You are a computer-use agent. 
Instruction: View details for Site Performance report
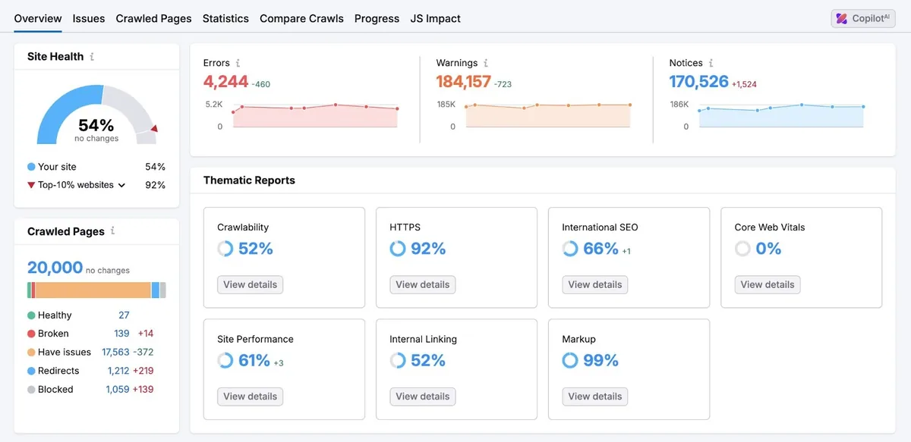pos(251,396)
